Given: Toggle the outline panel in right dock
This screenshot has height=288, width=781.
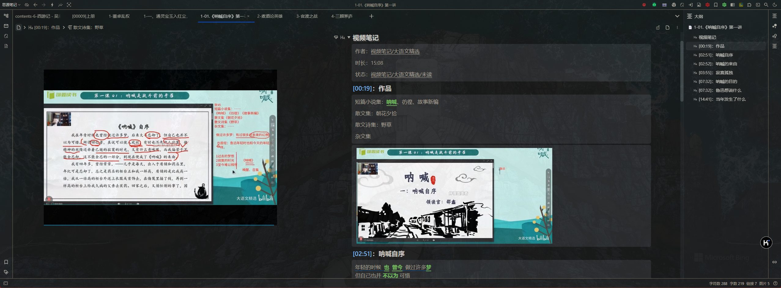Looking at the screenshot, I should (x=775, y=16).
